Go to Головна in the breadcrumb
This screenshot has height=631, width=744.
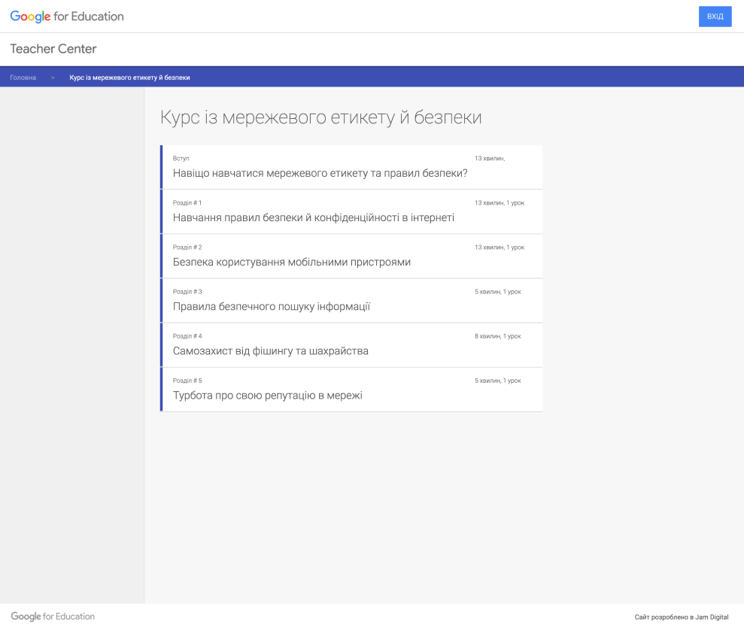pyautogui.click(x=23, y=77)
